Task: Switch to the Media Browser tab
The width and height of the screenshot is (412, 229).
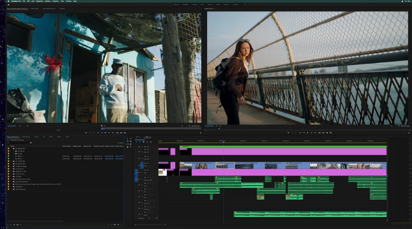Action: tap(26, 137)
